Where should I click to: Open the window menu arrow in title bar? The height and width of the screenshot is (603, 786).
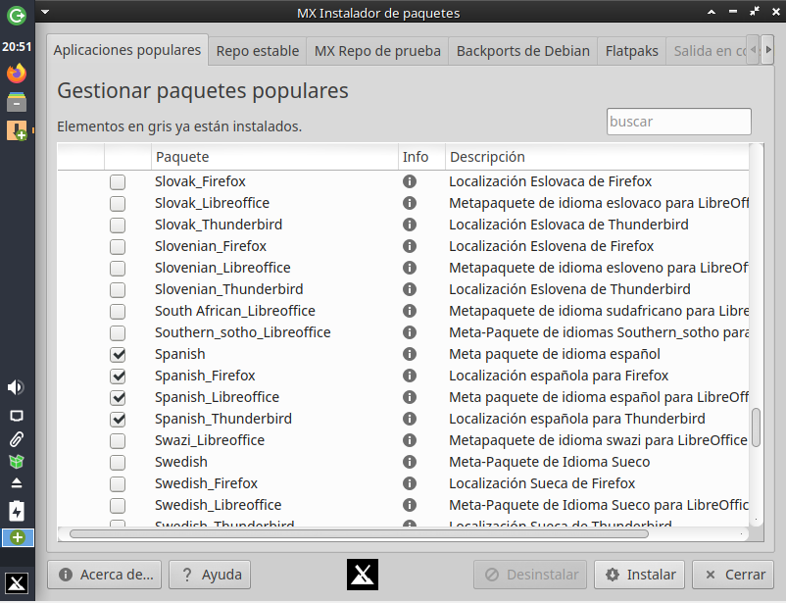pos(45,12)
